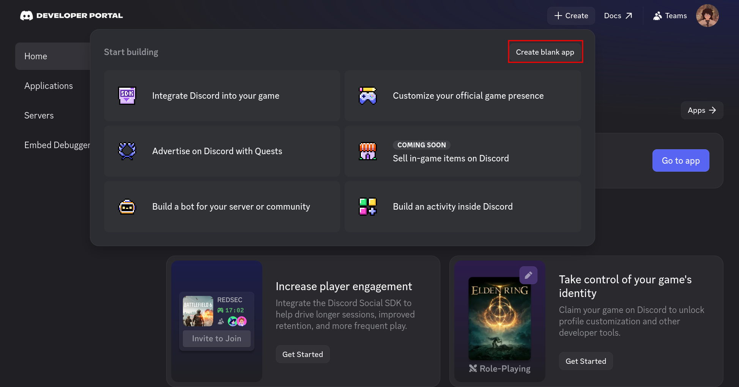The image size is (739, 387).
Task: Click the Take control of your game's identity heading
Action: [625, 286]
